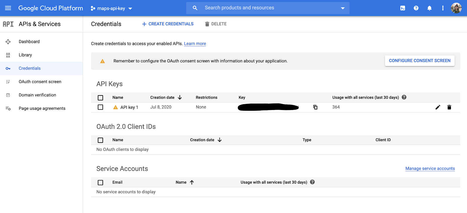Click the usage value 364
467x213 pixels.
(x=336, y=107)
